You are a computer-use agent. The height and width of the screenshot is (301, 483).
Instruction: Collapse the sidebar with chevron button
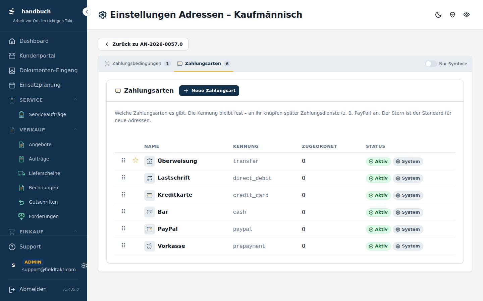87,12
